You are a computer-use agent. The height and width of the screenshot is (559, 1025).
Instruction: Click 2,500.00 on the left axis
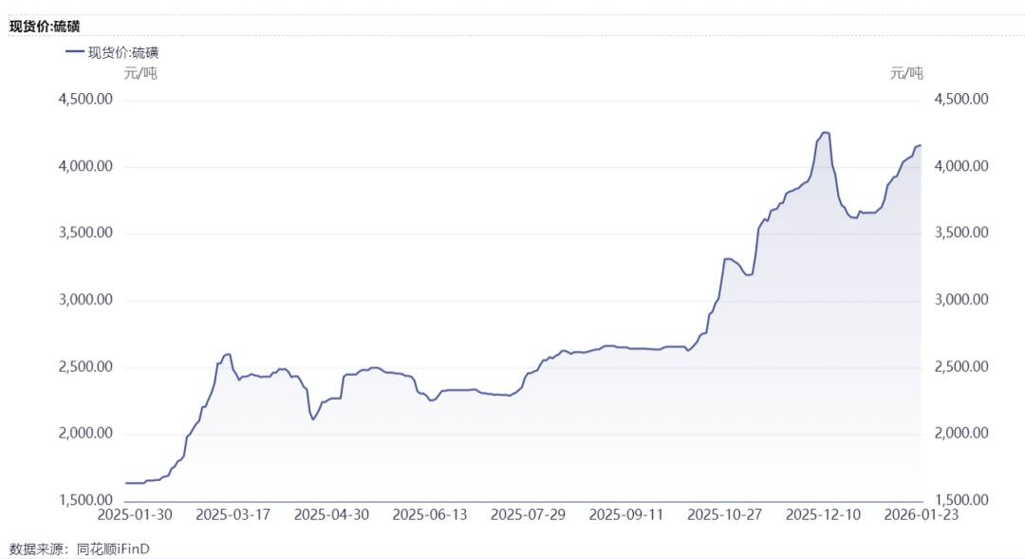85,366
